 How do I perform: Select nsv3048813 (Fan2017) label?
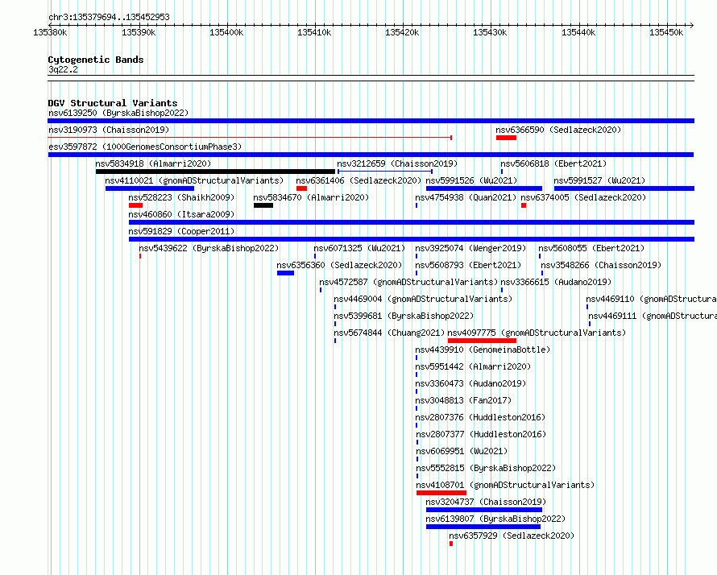(463, 400)
